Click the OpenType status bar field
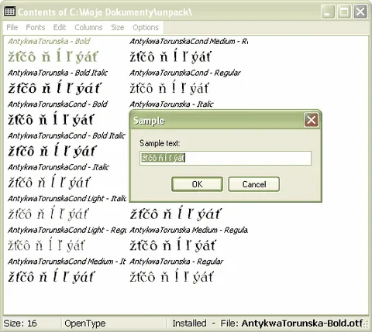 tap(85, 323)
